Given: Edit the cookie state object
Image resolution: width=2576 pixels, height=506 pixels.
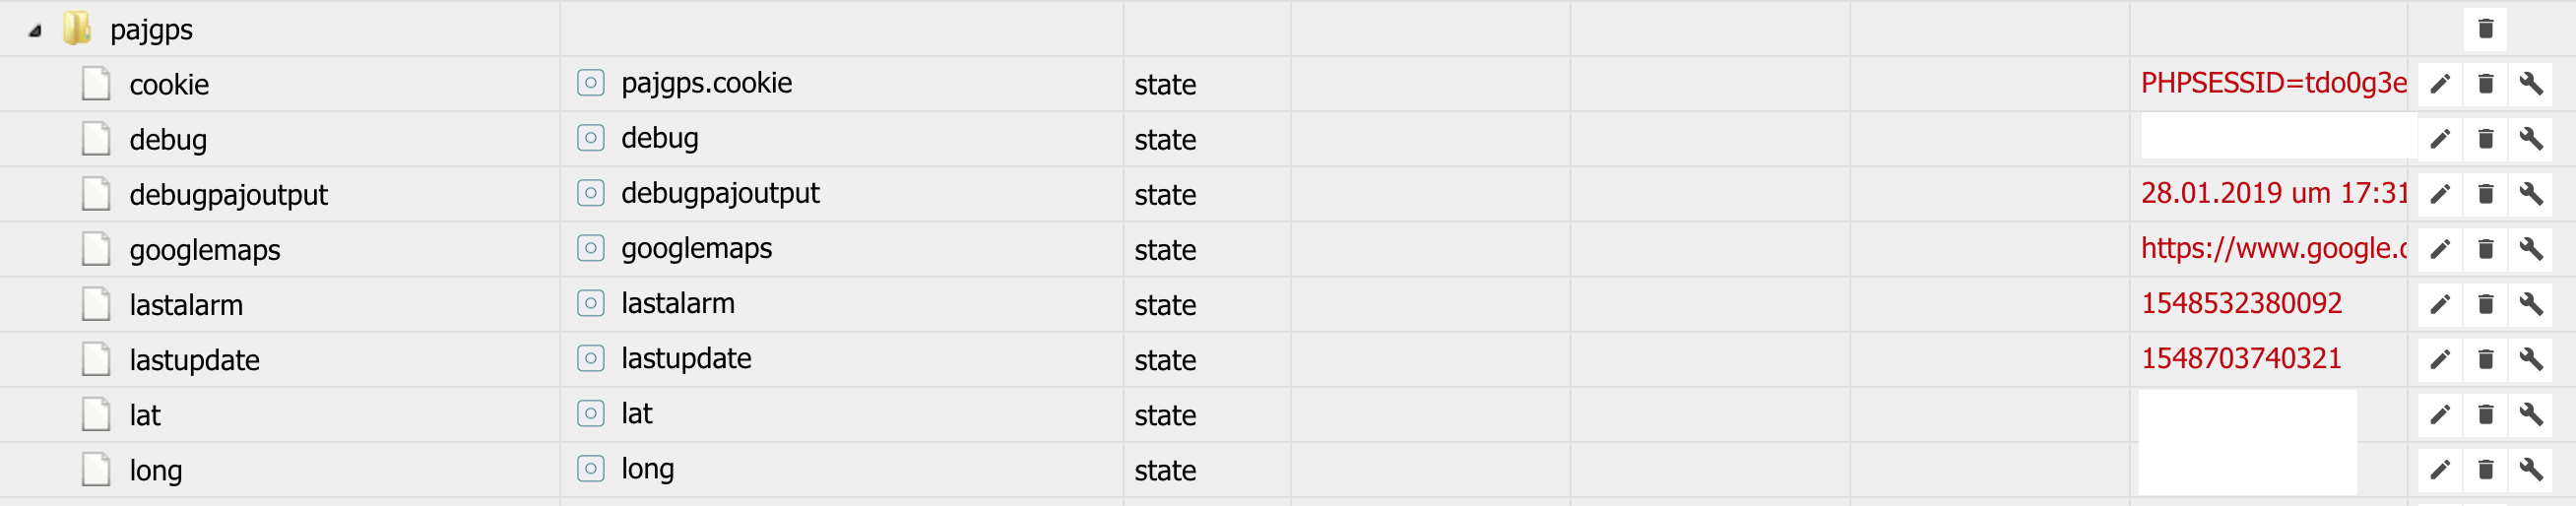Looking at the screenshot, I should point(2440,84).
